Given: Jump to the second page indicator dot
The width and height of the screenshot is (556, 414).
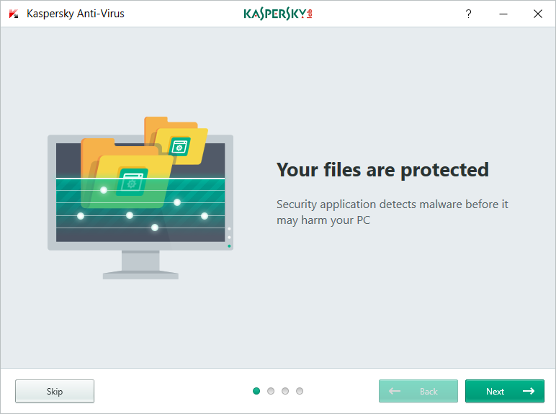Looking at the screenshot, I should pos(271,391).
